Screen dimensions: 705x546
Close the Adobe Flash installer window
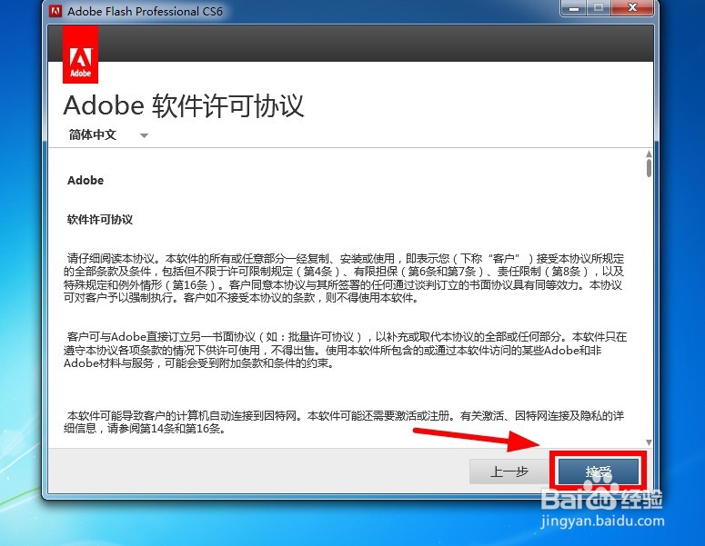click(x=632, y=8)
